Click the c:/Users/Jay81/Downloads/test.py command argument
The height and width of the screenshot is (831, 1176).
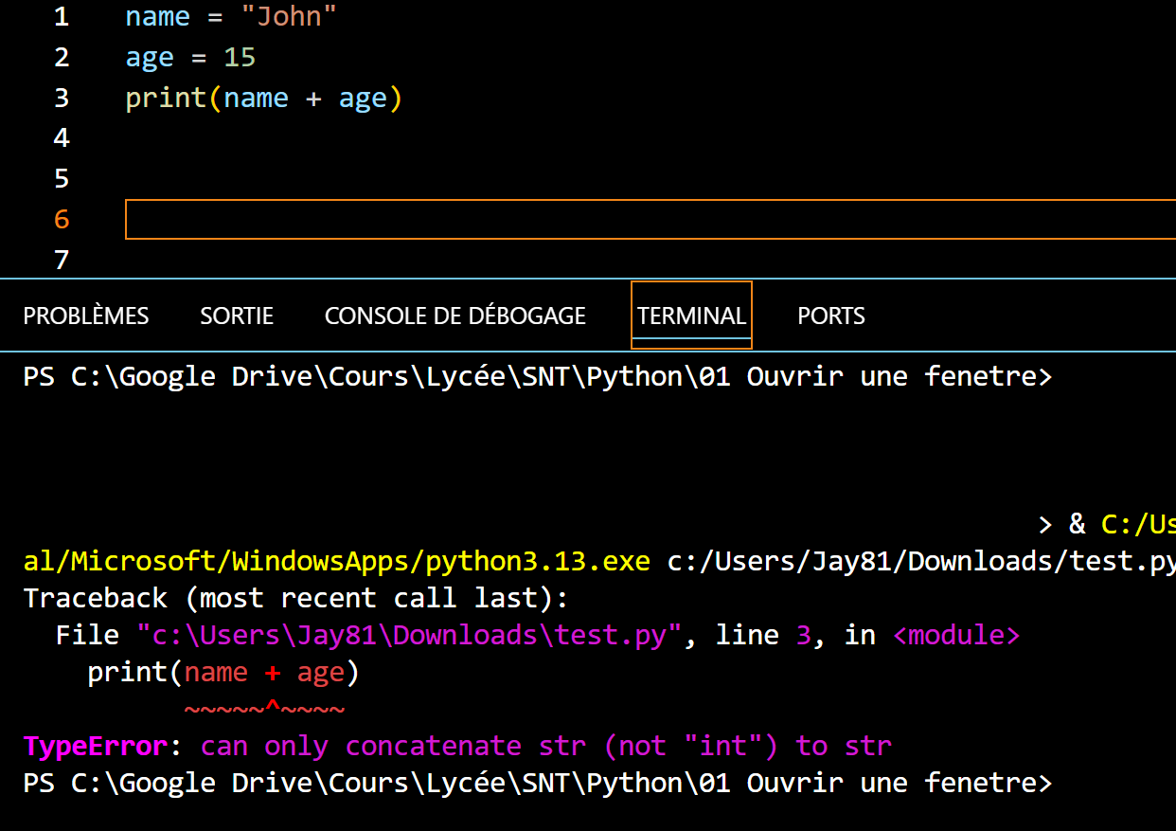click(x=920, y=561)
